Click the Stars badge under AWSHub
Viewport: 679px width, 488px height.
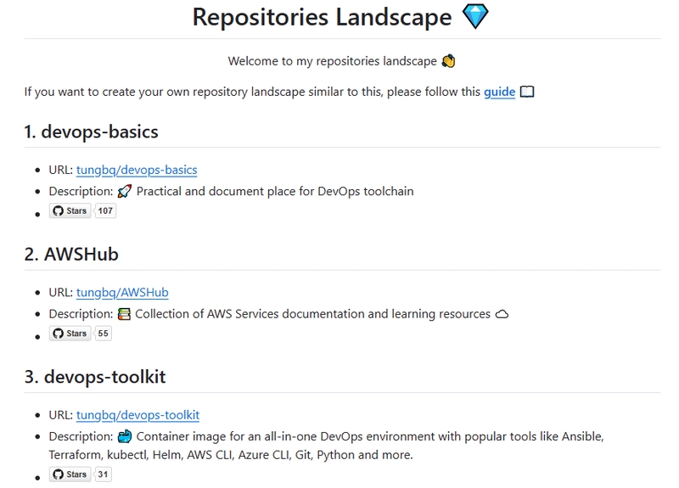pos(70,334)
